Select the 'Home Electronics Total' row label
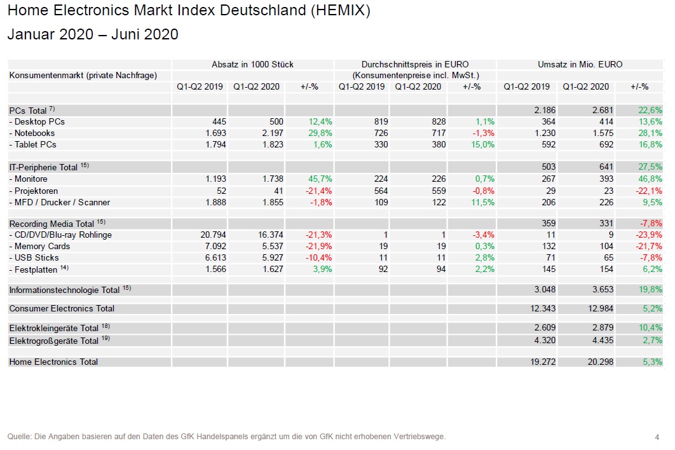Image resolution: width=675 pixels, height=450 pixels. [x=53, y=362]
